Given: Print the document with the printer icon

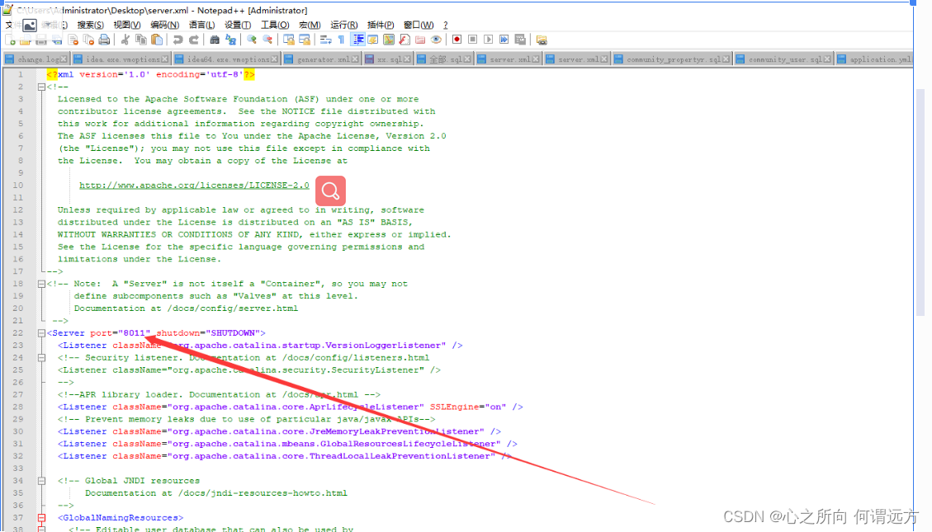Looking at the screenshot, I should pos(105,40).
